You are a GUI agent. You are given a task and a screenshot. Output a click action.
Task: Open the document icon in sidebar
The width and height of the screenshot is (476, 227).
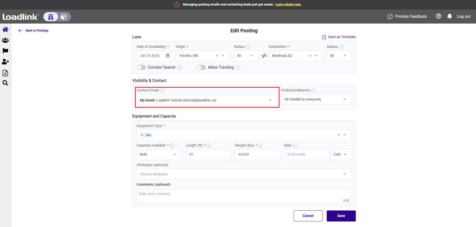click(6, 72)
